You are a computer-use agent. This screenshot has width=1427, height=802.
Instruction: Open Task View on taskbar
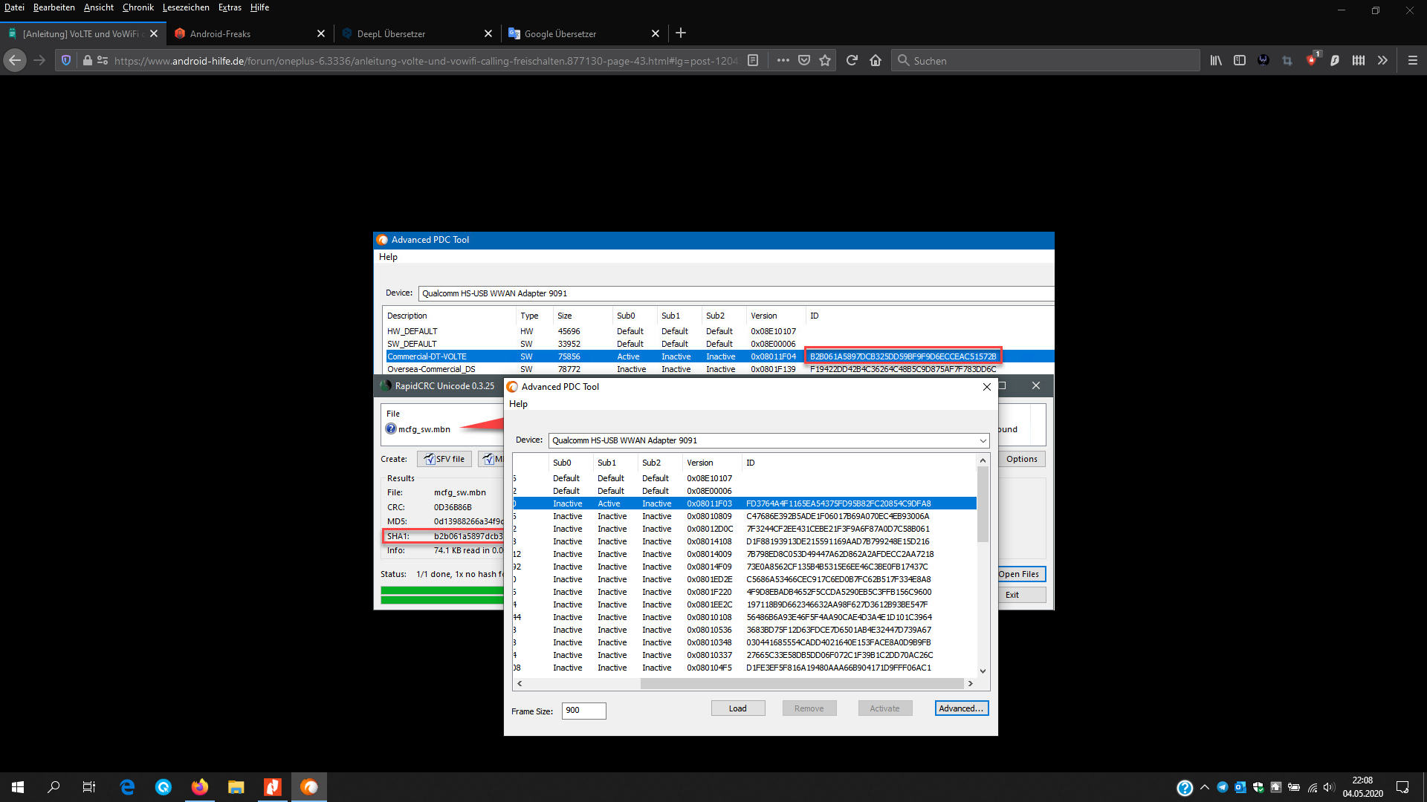point(89,787)
